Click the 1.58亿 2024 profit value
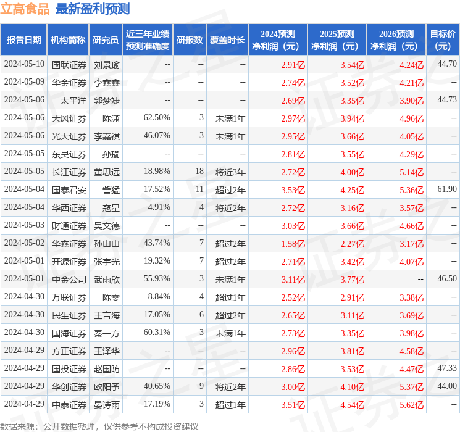Screen dimensions: 460x432 pyautogui.click(x=293, y=244)
